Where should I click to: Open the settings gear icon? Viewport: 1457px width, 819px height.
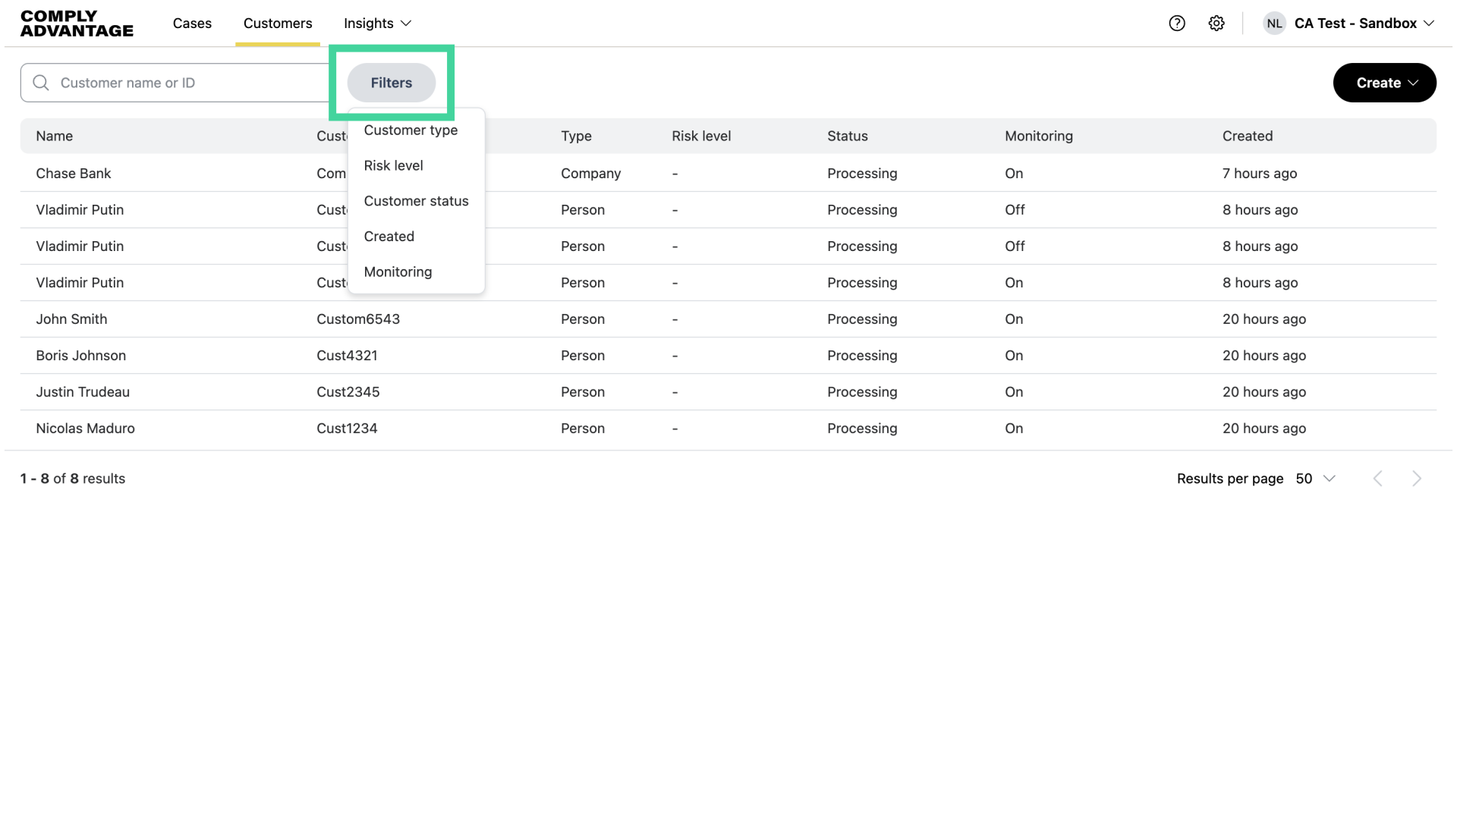(1216, 24)
